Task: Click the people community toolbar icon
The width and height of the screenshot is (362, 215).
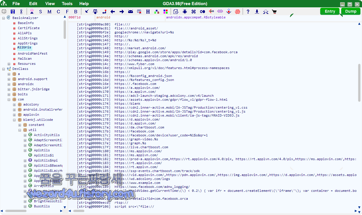Action: (266, 12)
